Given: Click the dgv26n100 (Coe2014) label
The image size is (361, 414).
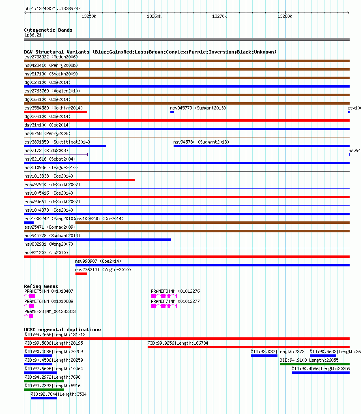Looking at the screenshot, I should (x=47, y=99).
